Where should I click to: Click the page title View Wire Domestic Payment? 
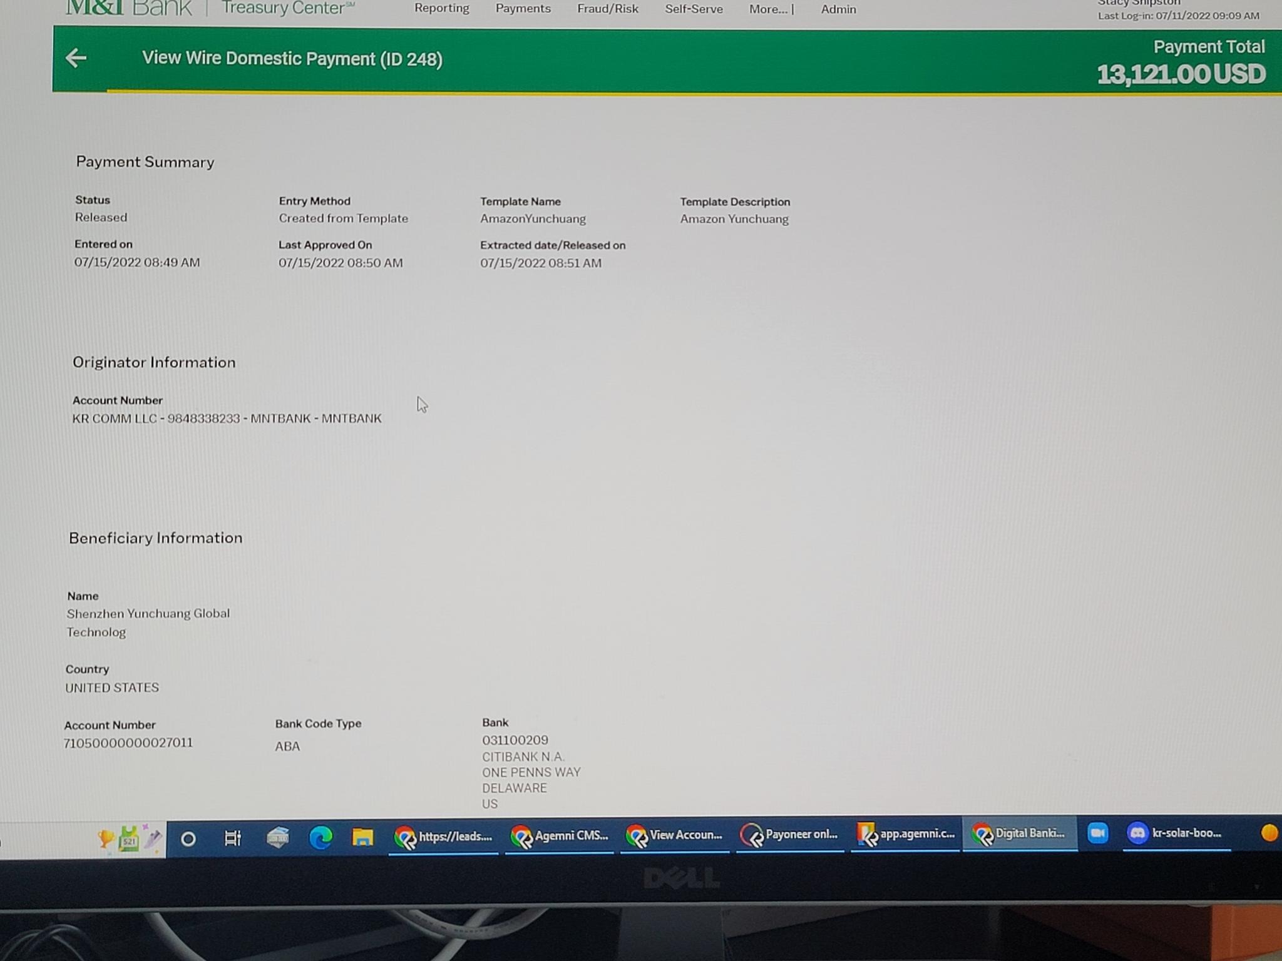tap(292, 59)
